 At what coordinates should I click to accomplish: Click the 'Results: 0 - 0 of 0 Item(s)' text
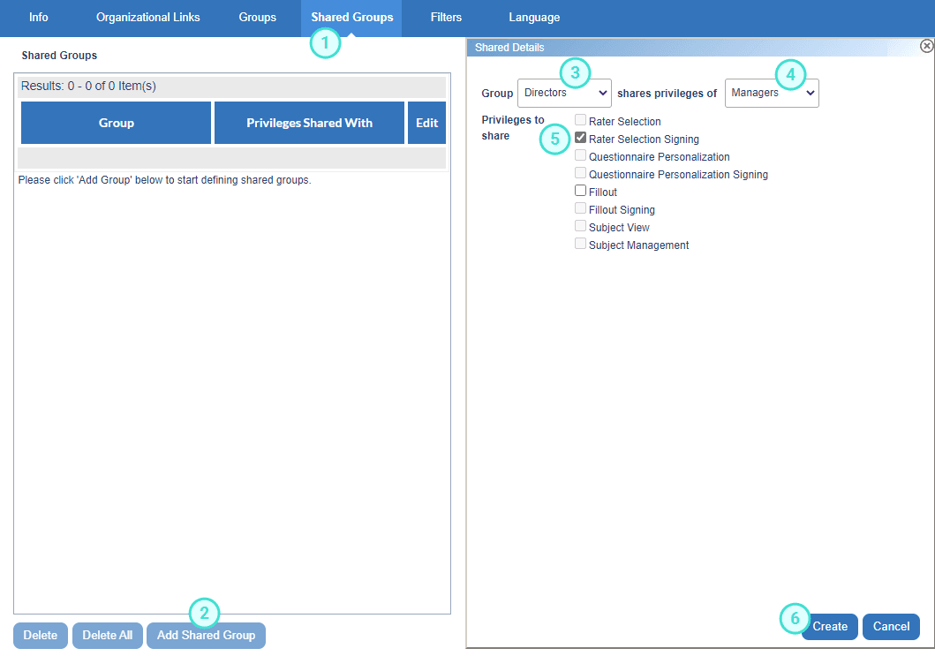(x=88, y=86)
